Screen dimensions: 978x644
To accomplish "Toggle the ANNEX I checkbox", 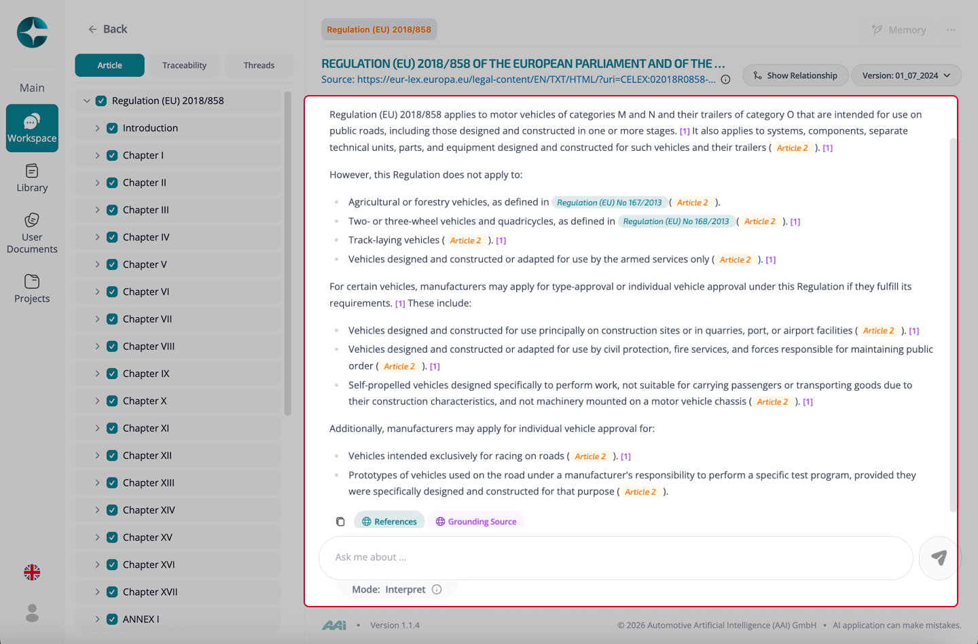I will click(x=112, y=619).
